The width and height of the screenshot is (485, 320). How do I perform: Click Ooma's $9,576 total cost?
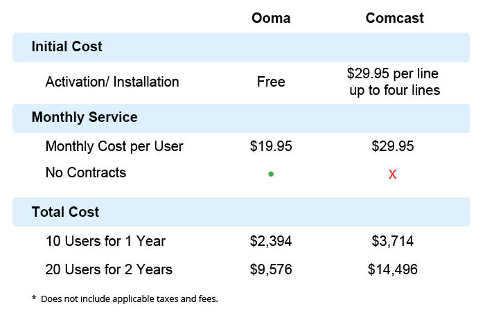pyautogui.click(x=271, y=269)
